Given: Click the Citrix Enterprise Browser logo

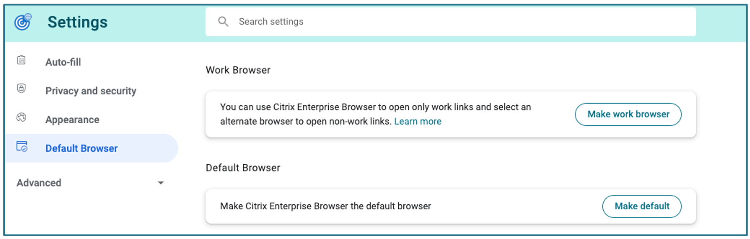Looking at the screenshot, I should point(22,22).
